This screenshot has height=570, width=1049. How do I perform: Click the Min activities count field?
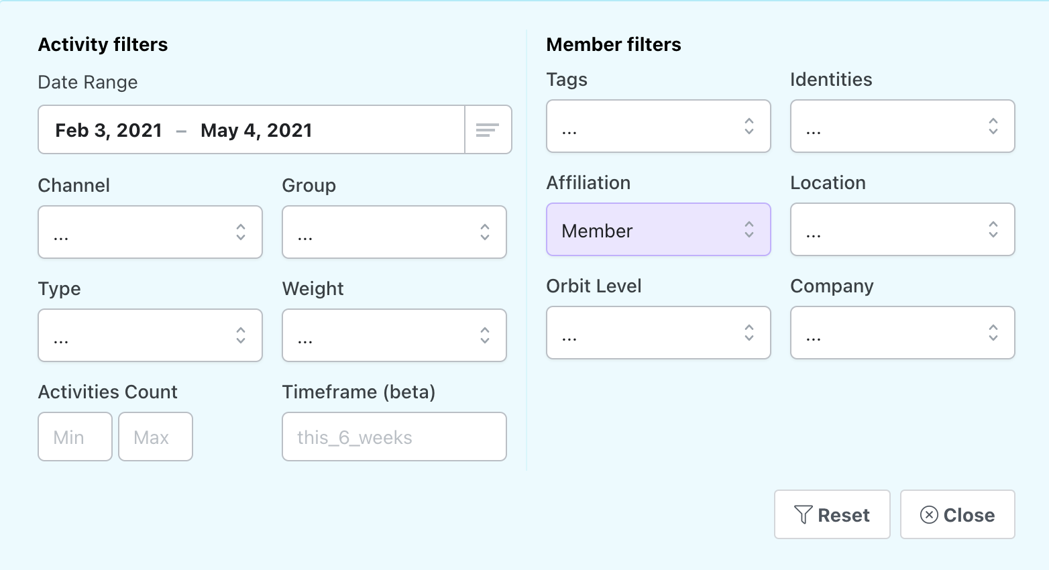(x=75, y=437)
